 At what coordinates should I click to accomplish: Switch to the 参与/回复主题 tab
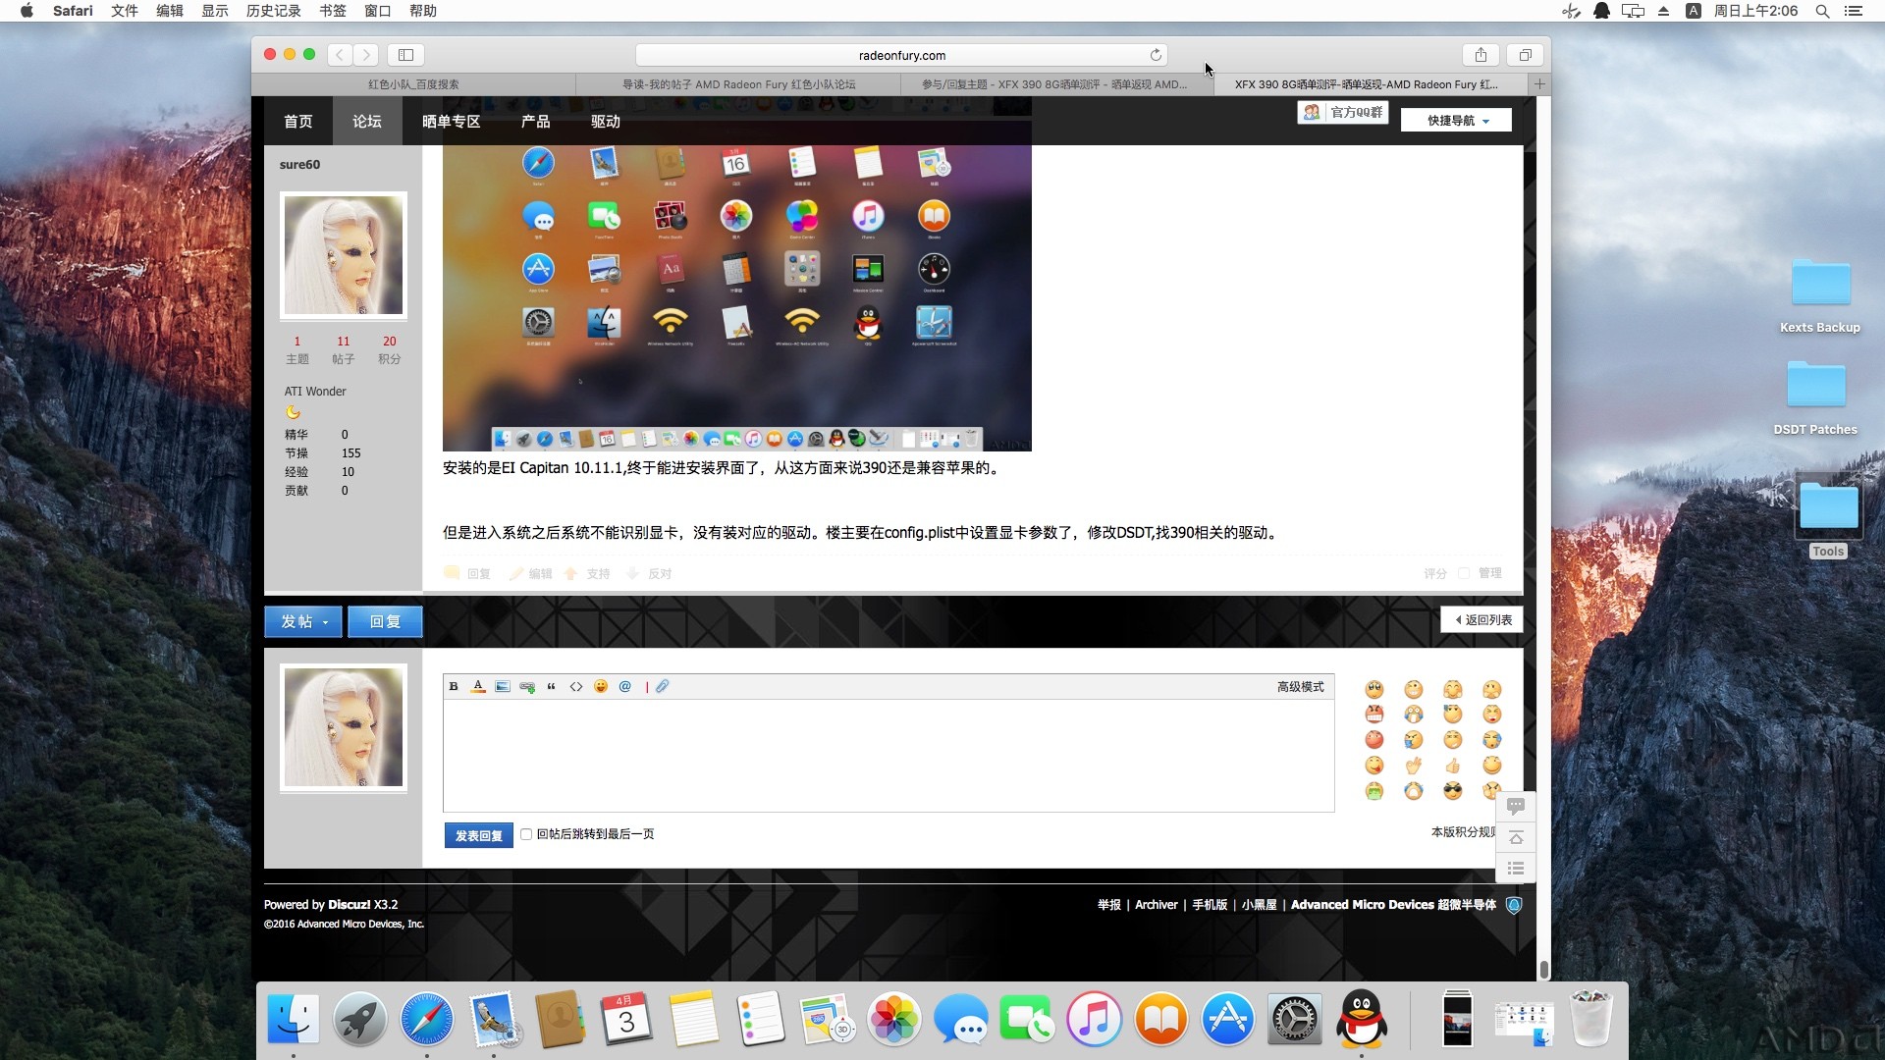click(1054, 84)
